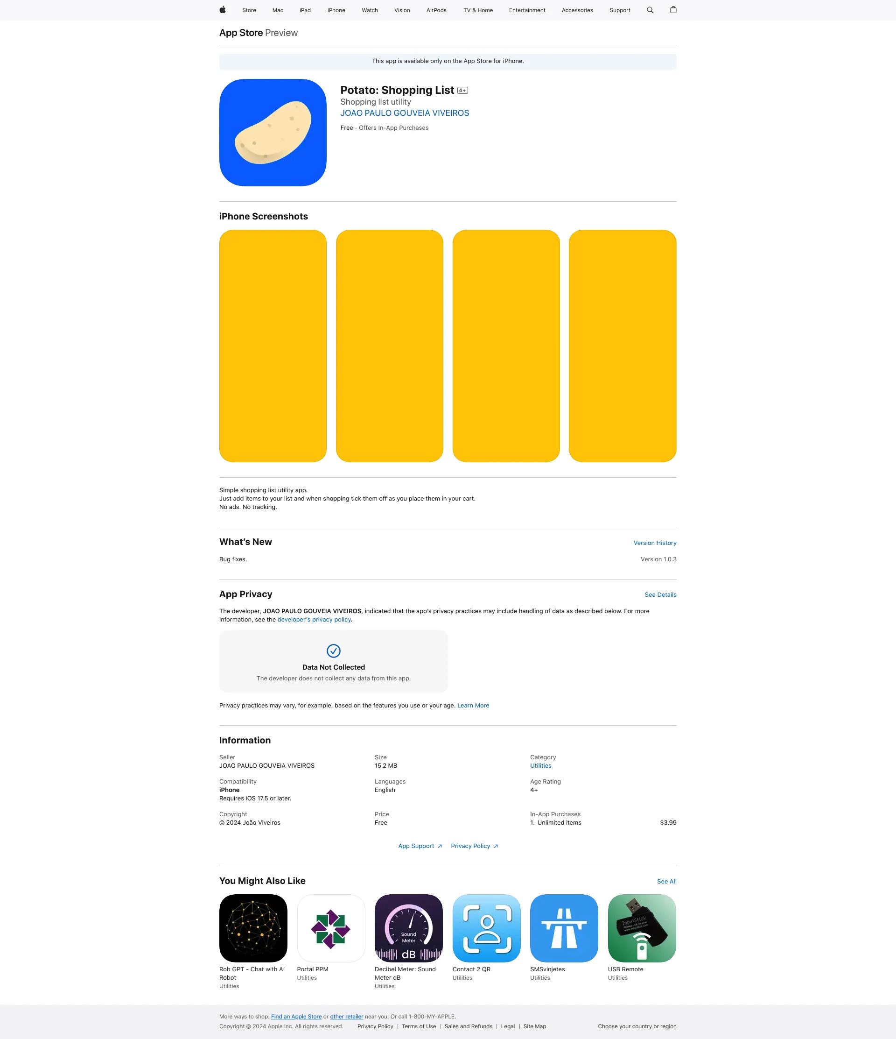The width and height of the screenshot is (896, 1039).
Task: Select the iPhone menu bar item
Action: coord(336,10)
